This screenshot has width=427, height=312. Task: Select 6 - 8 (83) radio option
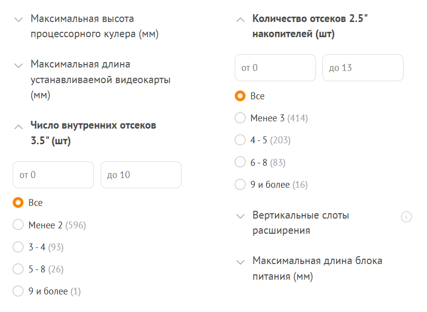coord(240,162)
